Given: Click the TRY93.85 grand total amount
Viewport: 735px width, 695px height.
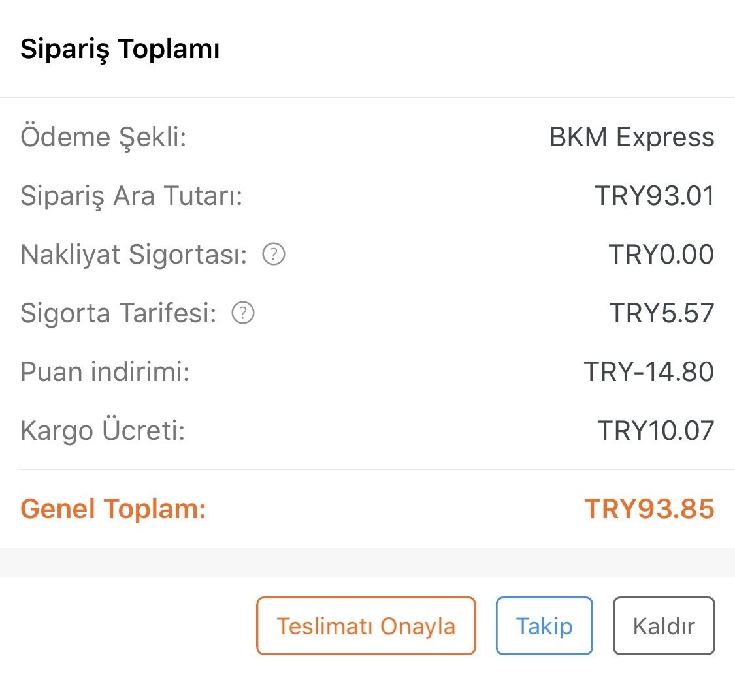Looking at the screenshot, I should coord(649,509).
